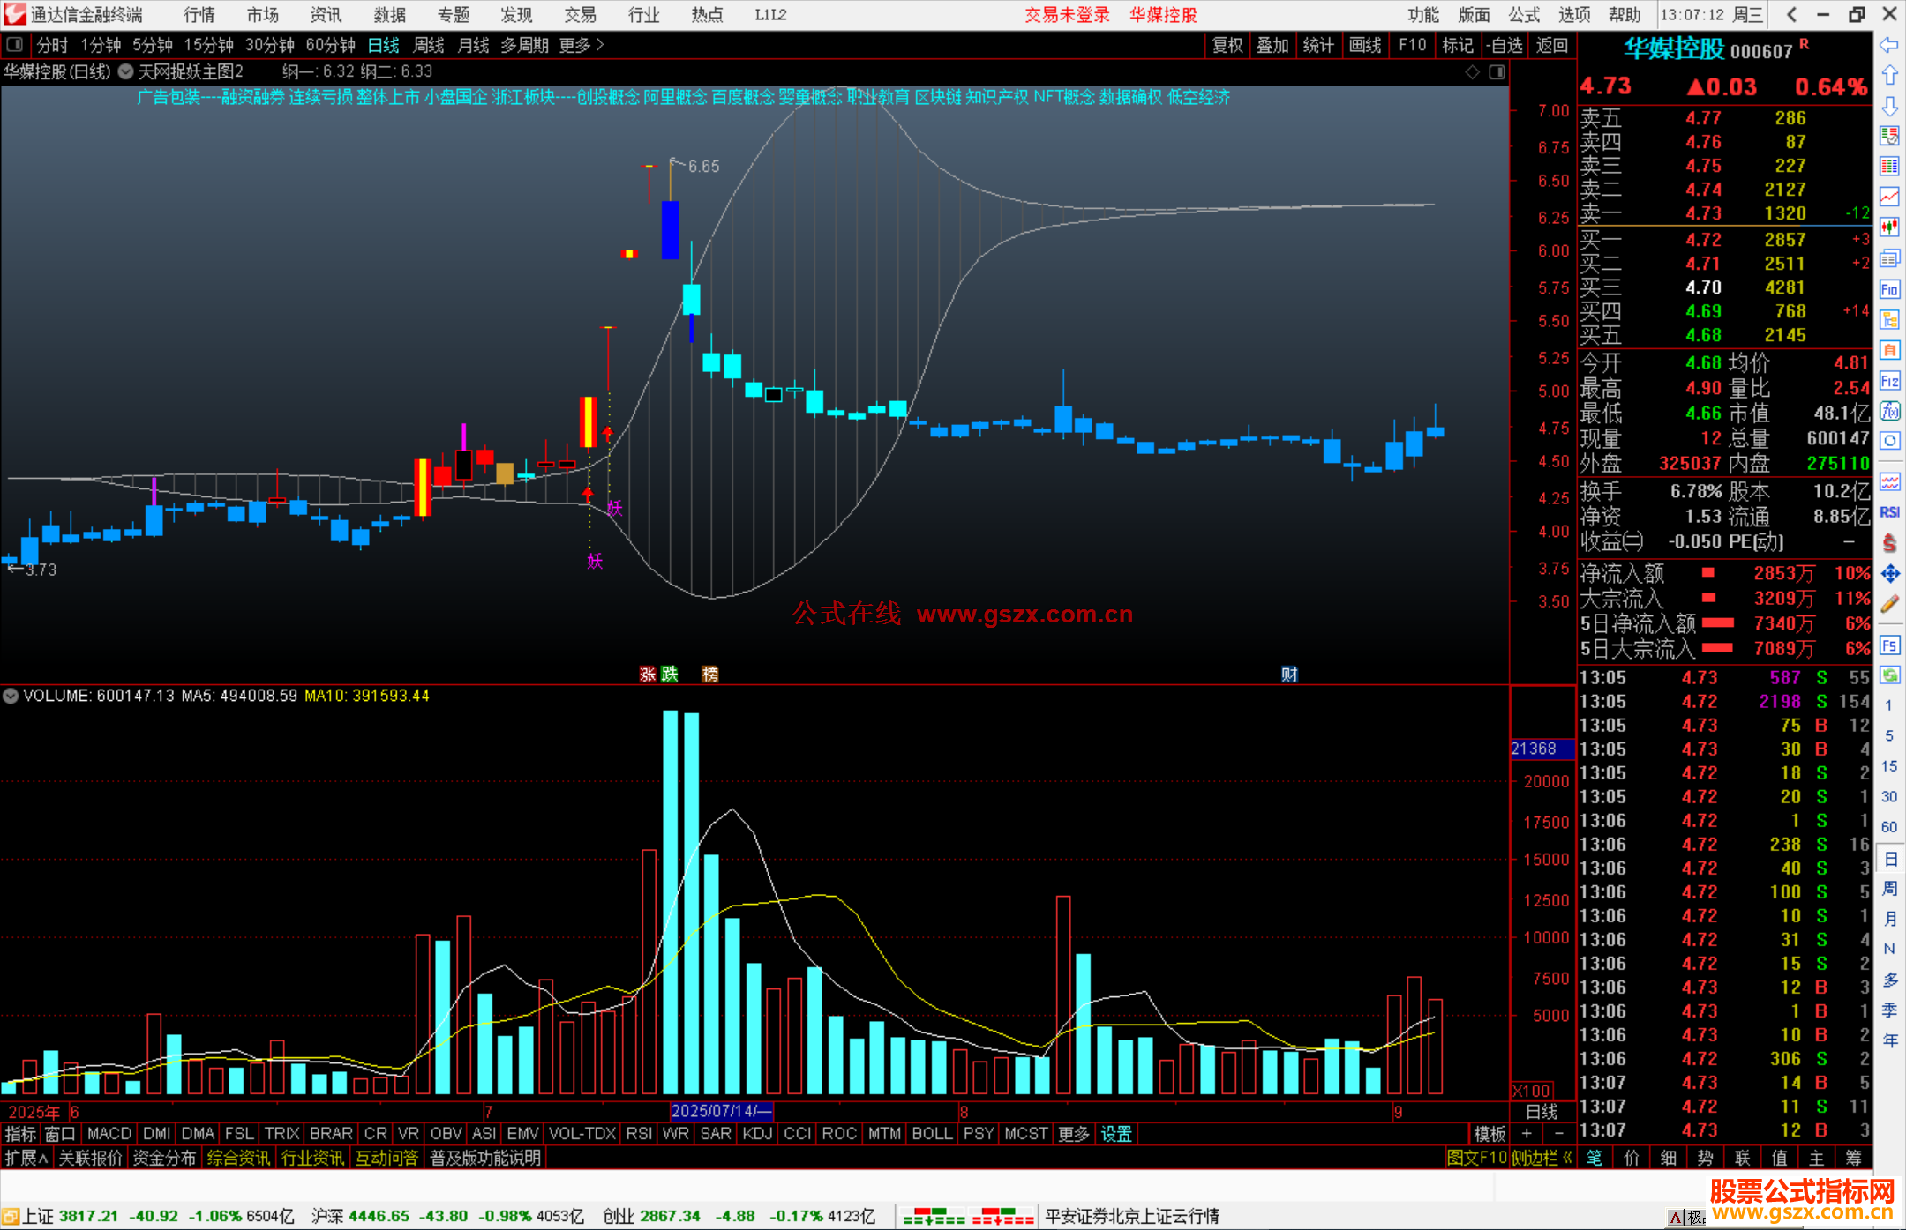Click the F10 company info icon in sidebar
Viewport: 1906px width, 1230px height.
point(1889,289)
